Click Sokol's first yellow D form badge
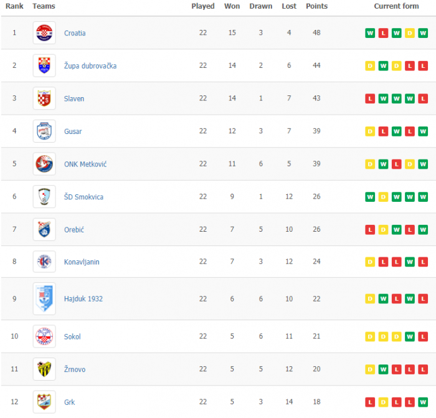The width and height of the screenshot is (436, 418). [x=370, y=336]
